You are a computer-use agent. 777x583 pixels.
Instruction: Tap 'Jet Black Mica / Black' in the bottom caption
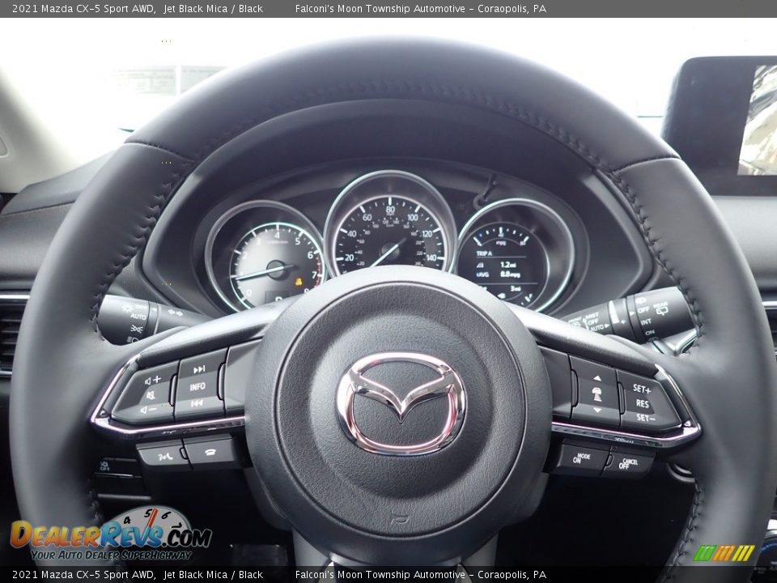pos(213,575)
